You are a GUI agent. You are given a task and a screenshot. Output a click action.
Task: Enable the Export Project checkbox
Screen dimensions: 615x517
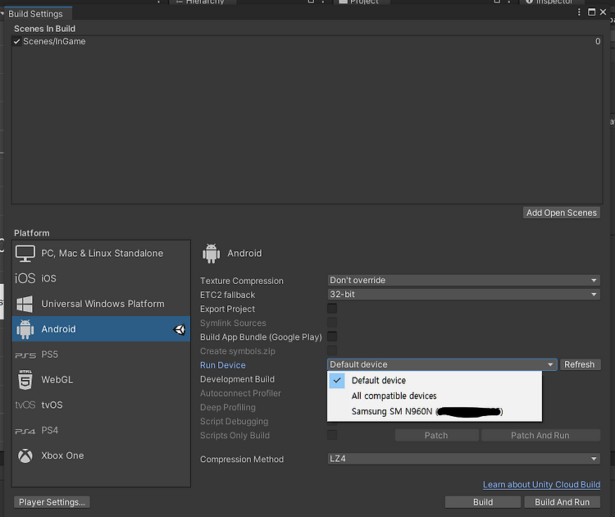(x=332, y=309)
